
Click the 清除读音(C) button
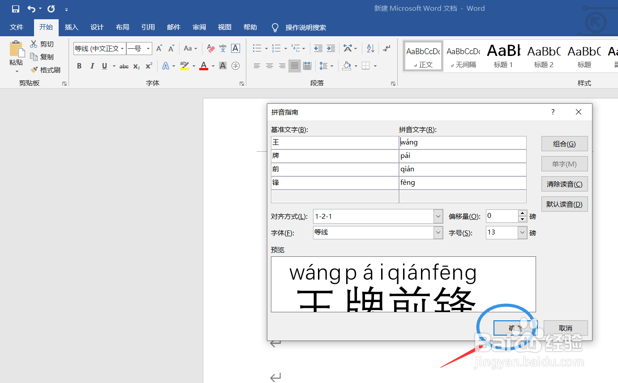[x=564, y=184]
